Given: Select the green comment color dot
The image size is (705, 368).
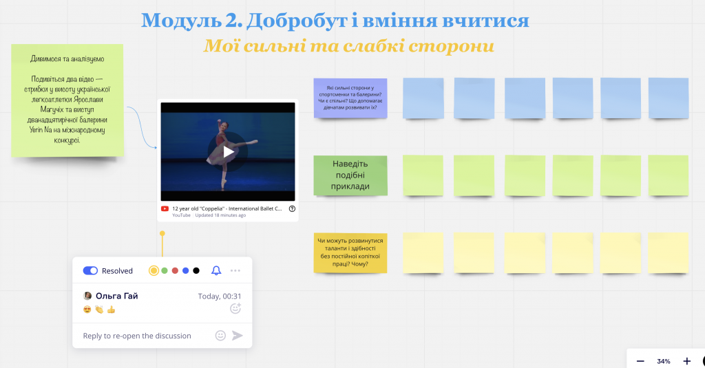Looking at the screenshot, I should [x=165, y=270].
